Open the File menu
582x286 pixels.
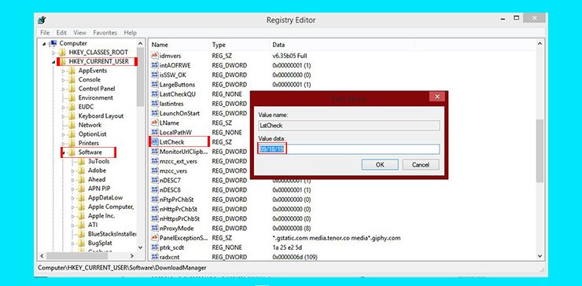[x=45, y=33]
